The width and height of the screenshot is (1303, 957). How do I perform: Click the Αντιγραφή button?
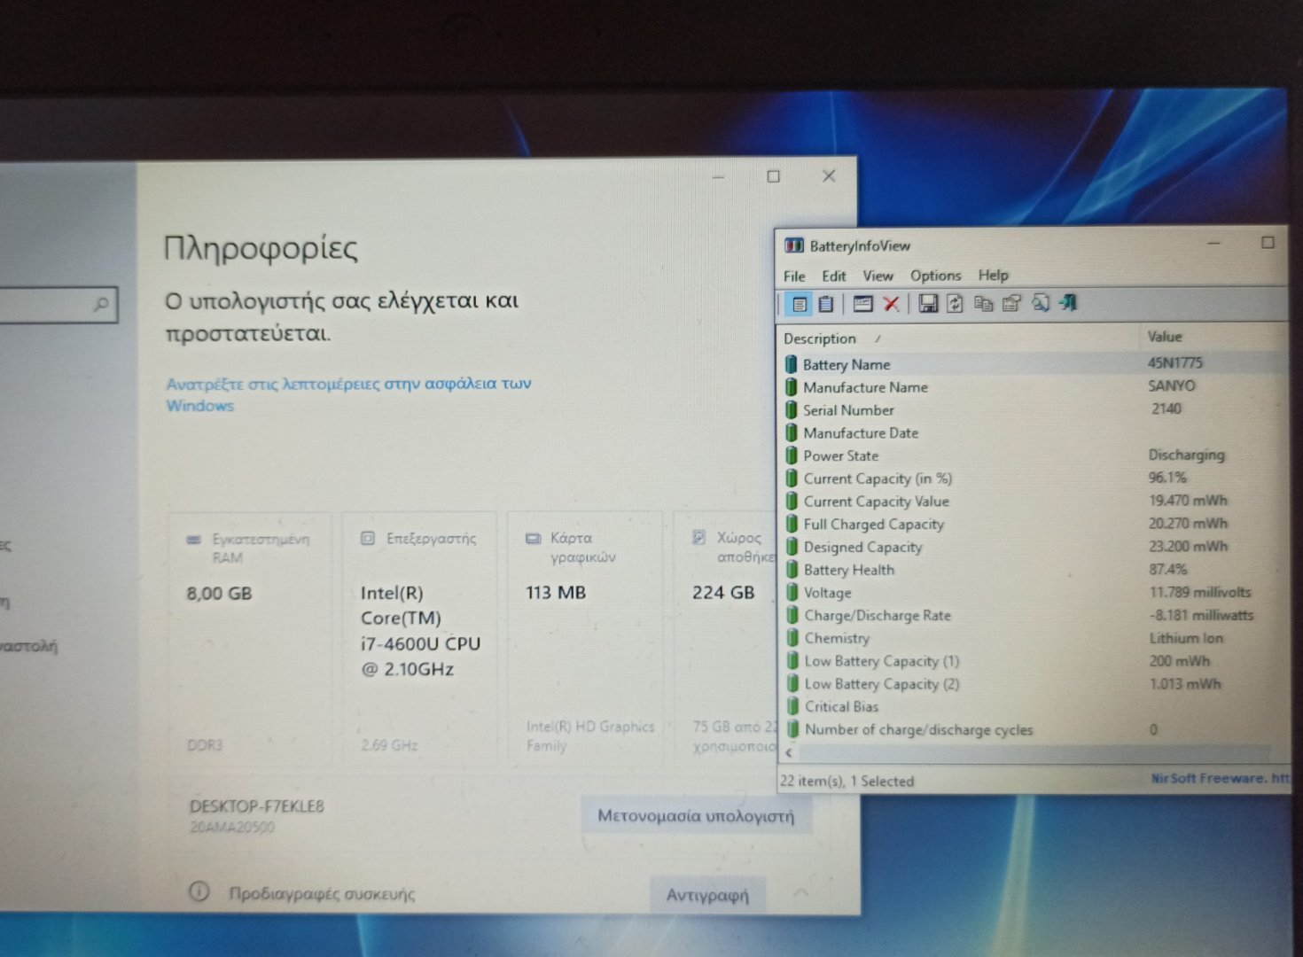[x=707, y=895]
